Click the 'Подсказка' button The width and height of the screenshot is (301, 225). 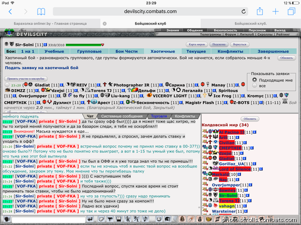[219, 44]
